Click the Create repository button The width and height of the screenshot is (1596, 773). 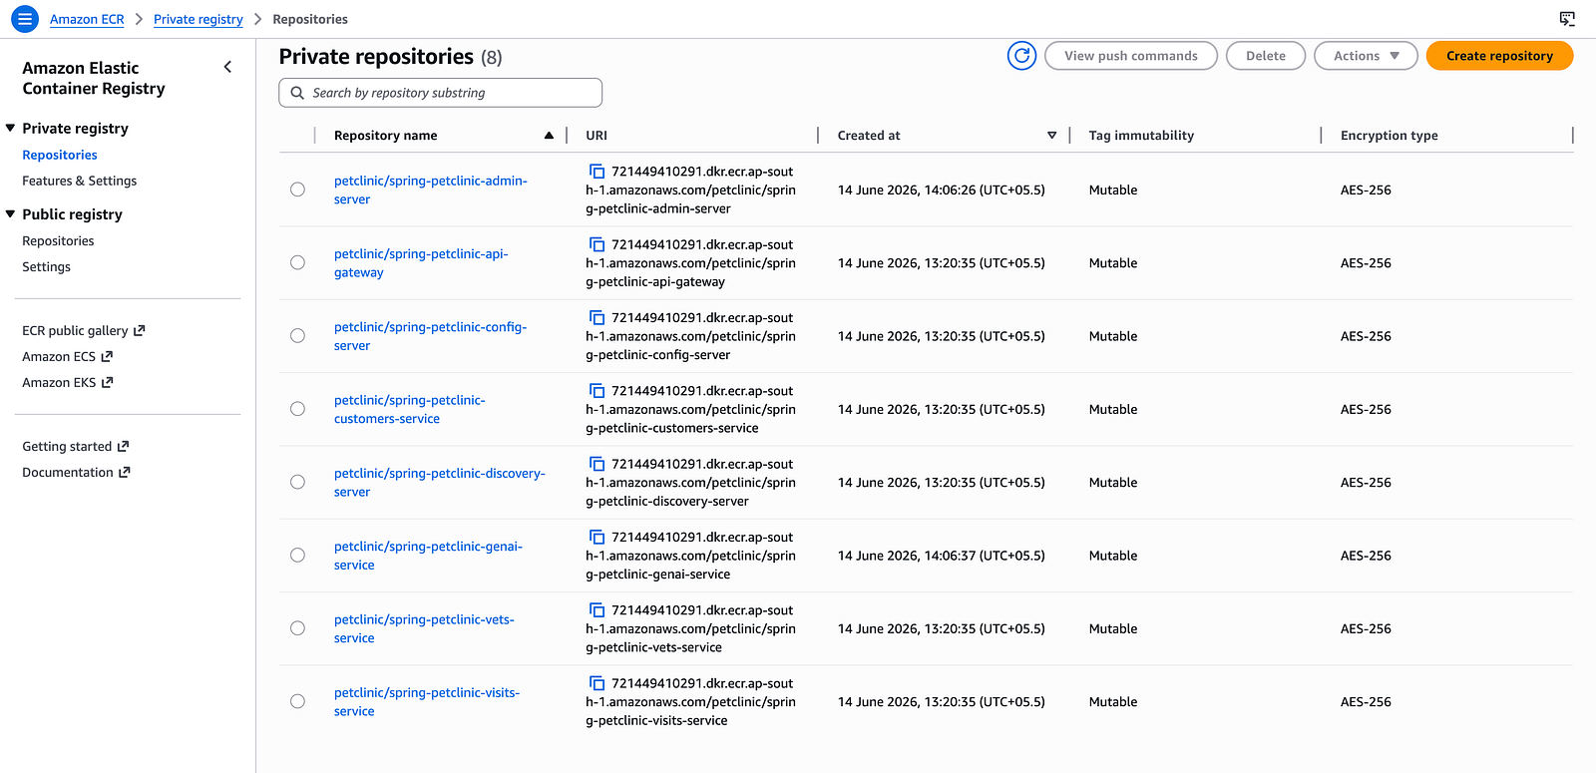pyautogui.click(x=1499, y=56)
